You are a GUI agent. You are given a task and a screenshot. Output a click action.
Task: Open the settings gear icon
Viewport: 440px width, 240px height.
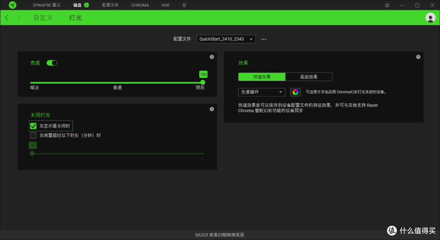pyautogui.click(x=387, y=5)
